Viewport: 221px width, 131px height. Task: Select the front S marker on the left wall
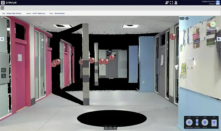(x=57, y=62)
